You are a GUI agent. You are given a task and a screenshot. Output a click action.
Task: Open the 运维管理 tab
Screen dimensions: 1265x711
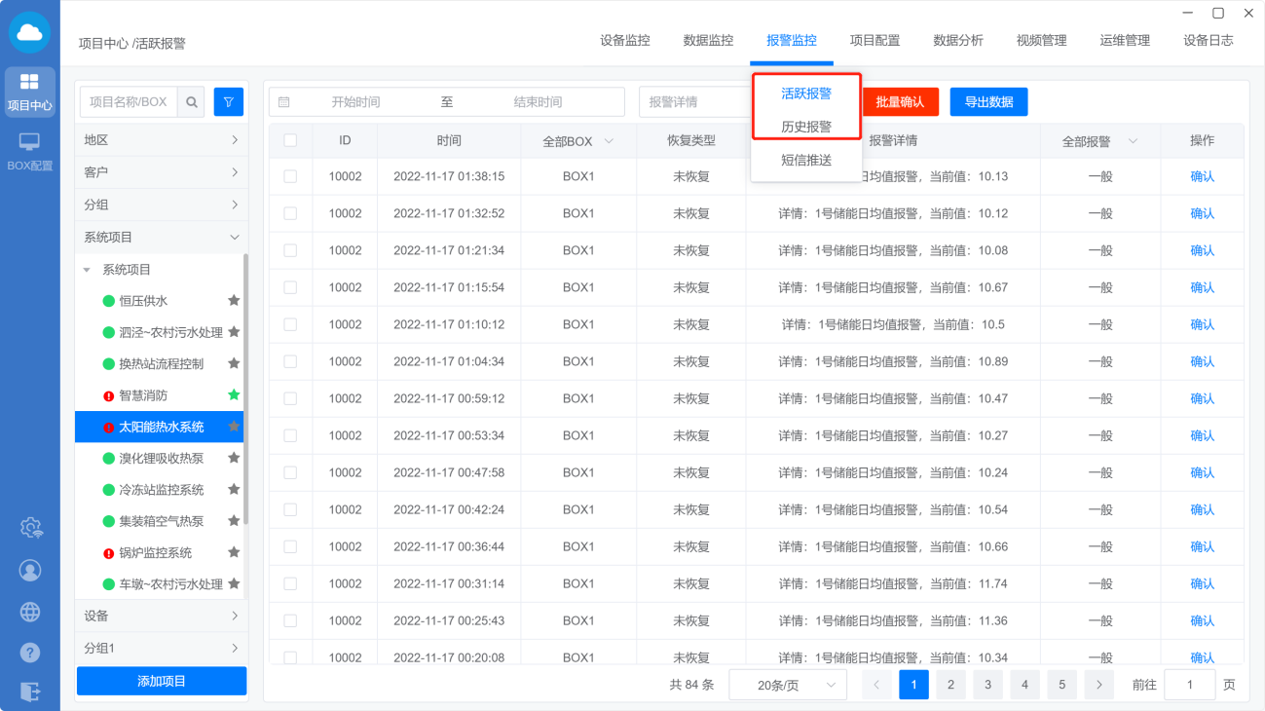pos(1125,40)
